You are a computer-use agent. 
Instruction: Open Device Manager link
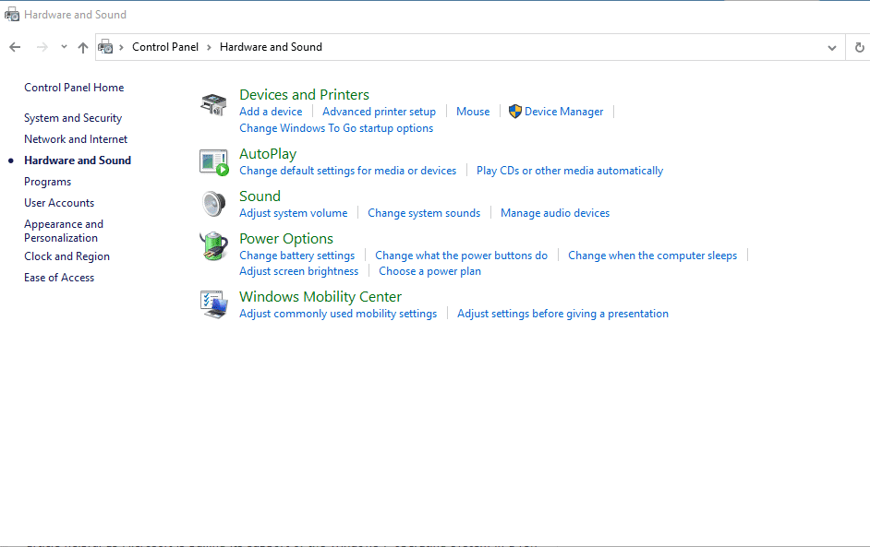[x=563, y=112]
